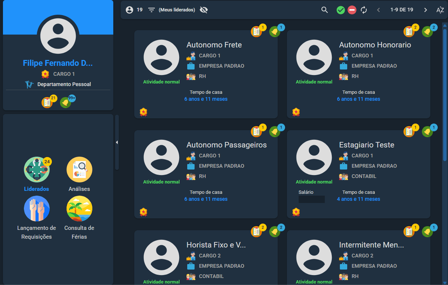
Task: Open Intermitente Men... employee name
Action: [x=371, y=245]
